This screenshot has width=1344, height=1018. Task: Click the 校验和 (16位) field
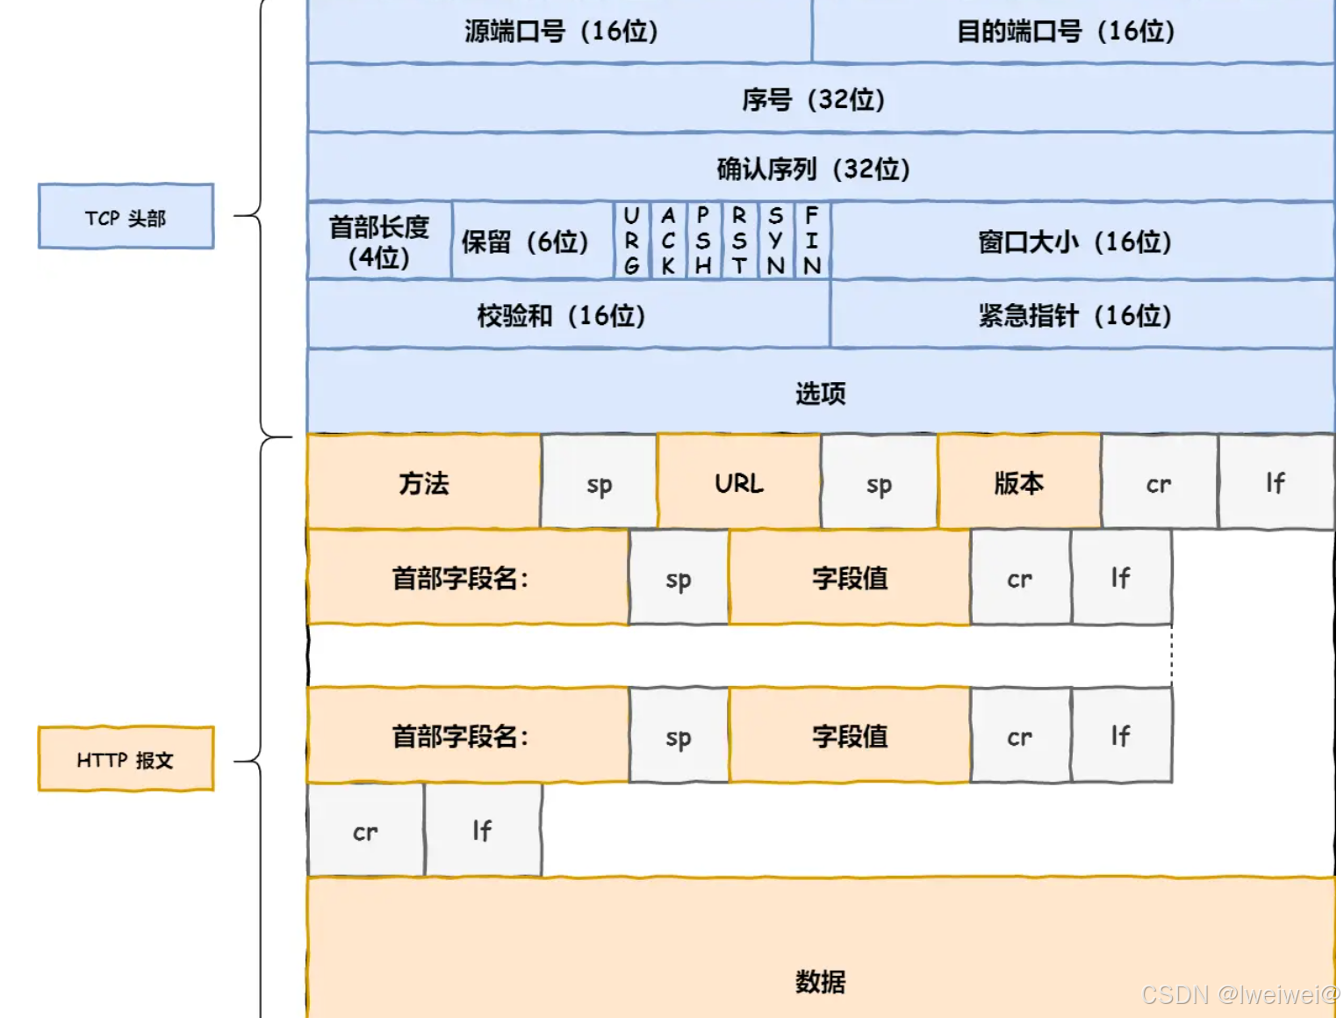(x=565, y=315)
